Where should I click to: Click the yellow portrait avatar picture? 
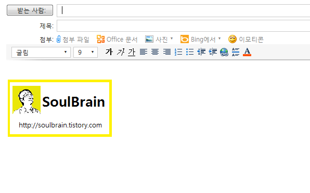27,100
